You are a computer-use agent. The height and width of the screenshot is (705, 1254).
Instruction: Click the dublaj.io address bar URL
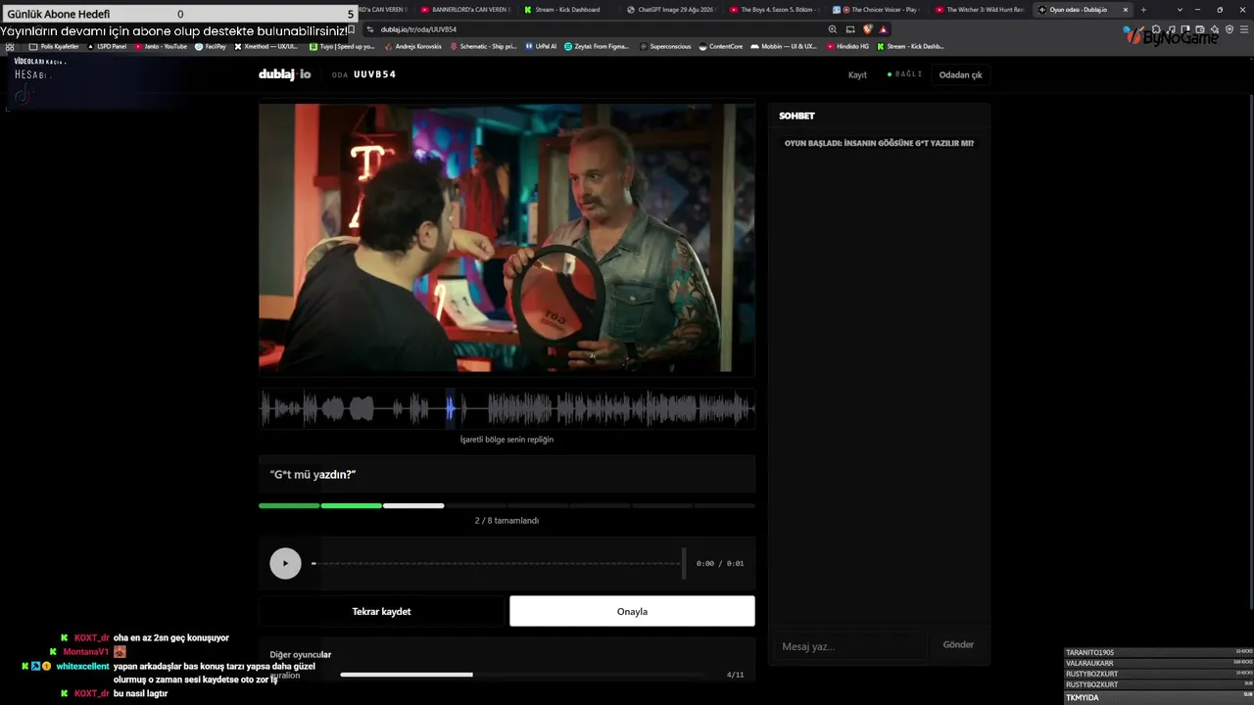click(x=418, y=29)
